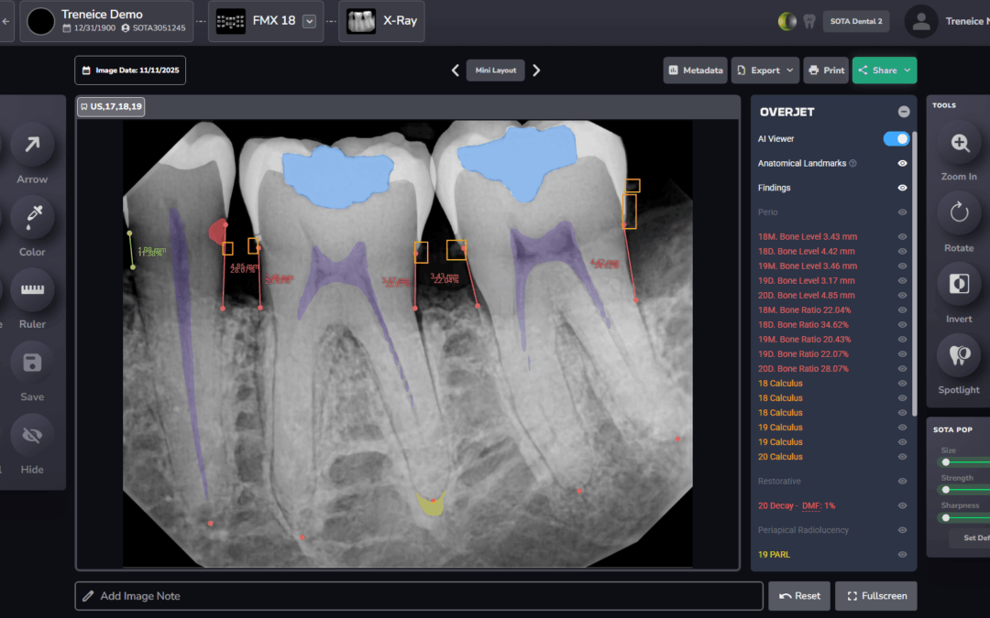This screenshot has height=618, width=990.
Task: Activate the Zoom In tool
Action: coord(959,143)
